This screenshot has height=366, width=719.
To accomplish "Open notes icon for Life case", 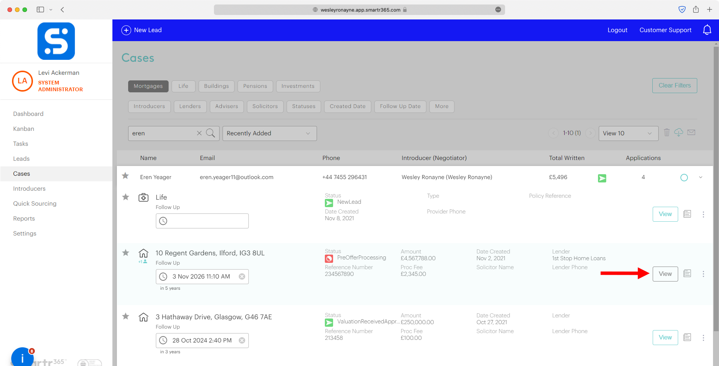I will click(x=687, y=214).
